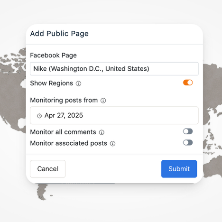Click the Add Public Page dialog title
Screen dimensions: 222x222
[x=59, y=34]
